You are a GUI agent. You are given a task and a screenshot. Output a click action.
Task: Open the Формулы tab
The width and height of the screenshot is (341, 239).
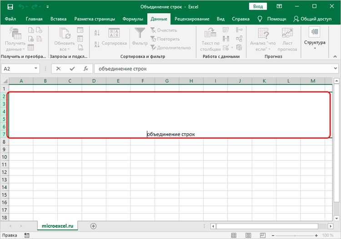[x=133, y=19]
